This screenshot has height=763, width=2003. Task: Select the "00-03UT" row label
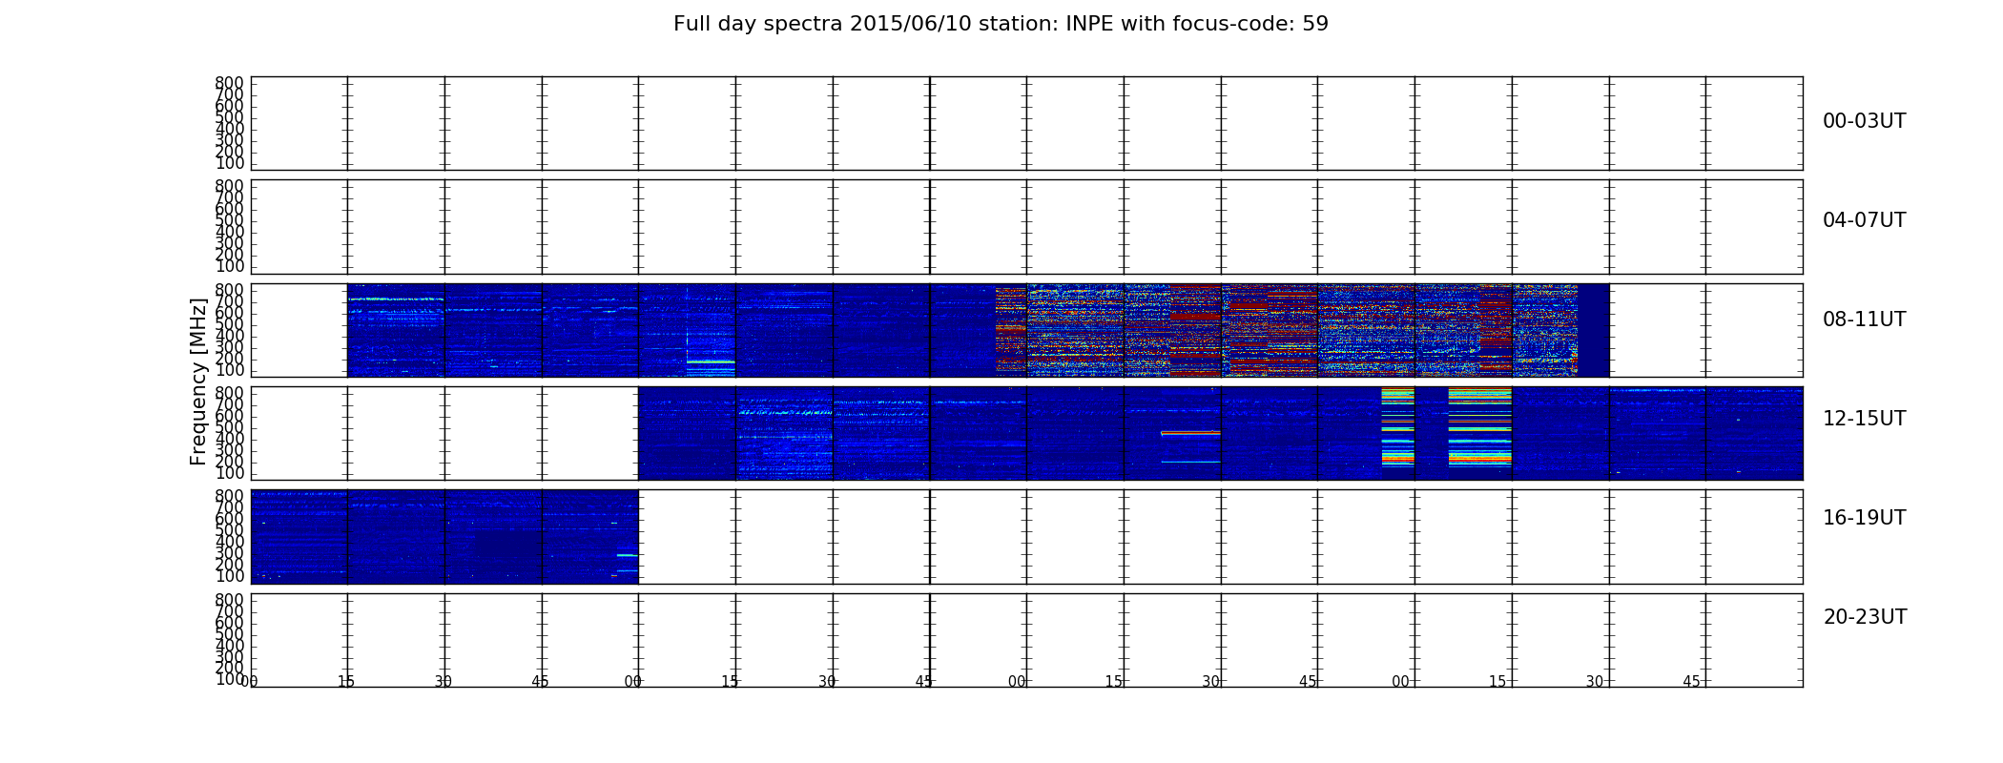[1864, 121]
